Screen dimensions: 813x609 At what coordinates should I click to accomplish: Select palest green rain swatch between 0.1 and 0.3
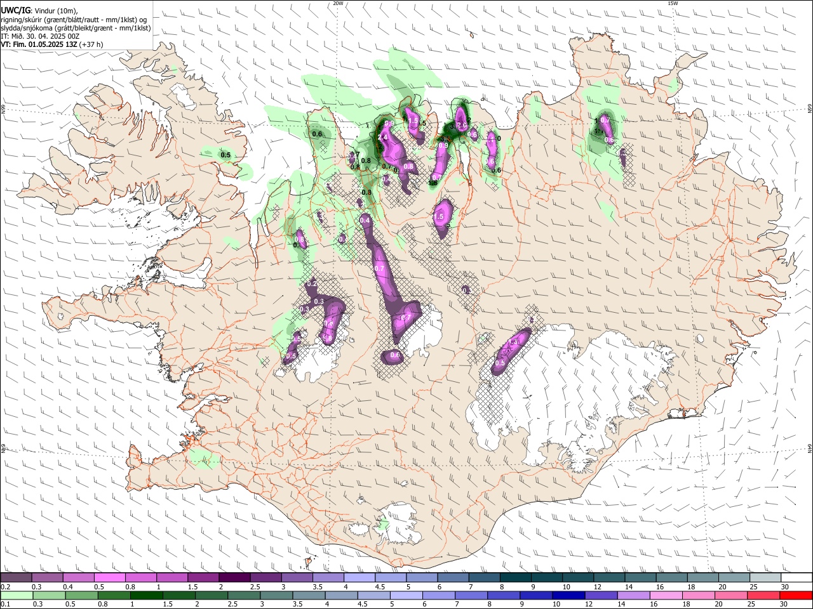(x=17, y=595)
